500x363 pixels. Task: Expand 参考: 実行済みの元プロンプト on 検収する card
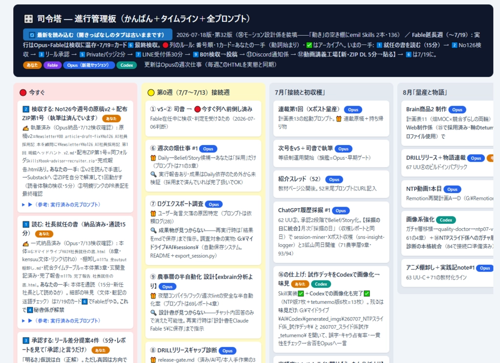pyautogui.click(x=61, y=205)
